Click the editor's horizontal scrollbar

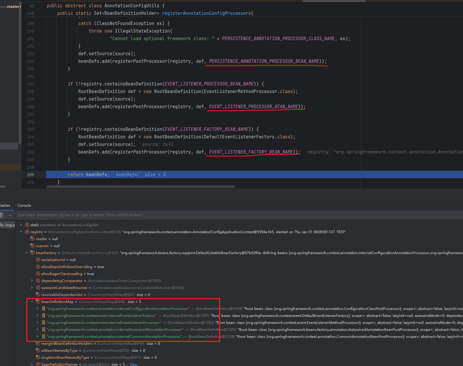pos(141,187)
